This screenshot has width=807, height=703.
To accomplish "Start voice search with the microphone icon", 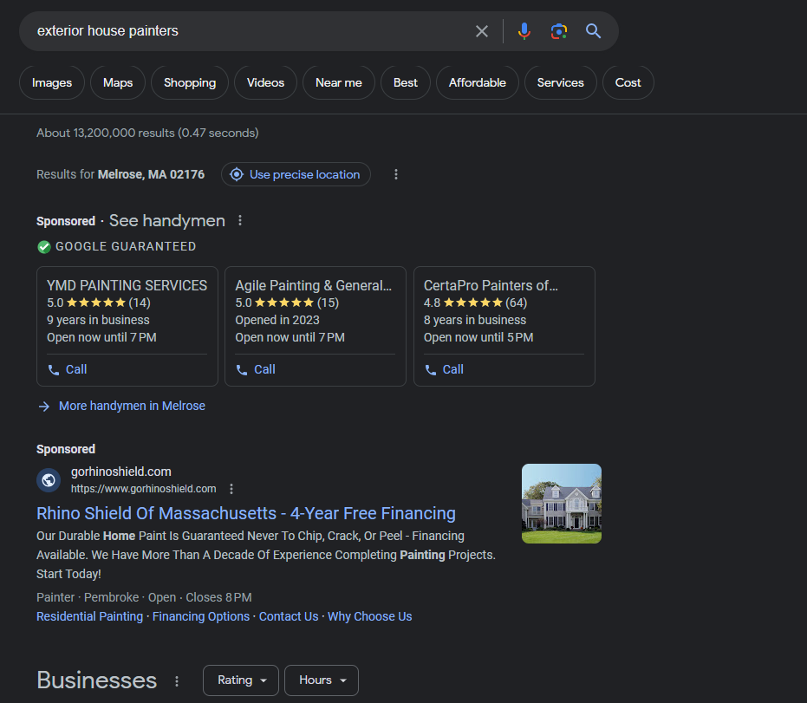I will click(x=524, y=31).
